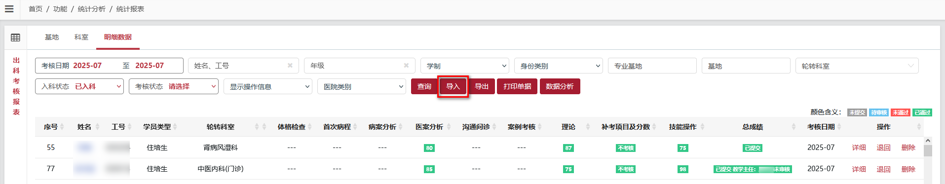The height and width of the screenshot is (184, 945).
Task: Open the 身份类别 dropdown
Action: click(558, 66)
